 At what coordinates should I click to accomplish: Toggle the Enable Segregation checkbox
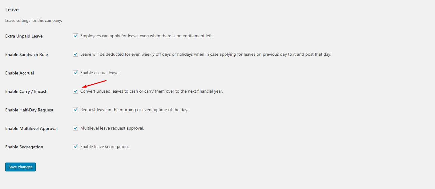75,147
